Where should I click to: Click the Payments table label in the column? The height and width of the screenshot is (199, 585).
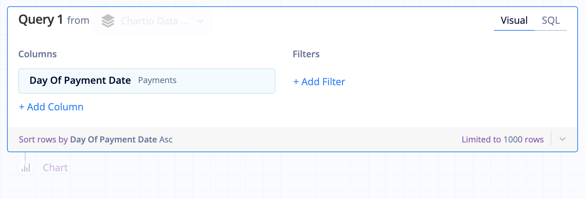pyautogui.click(x=157, y=80)
